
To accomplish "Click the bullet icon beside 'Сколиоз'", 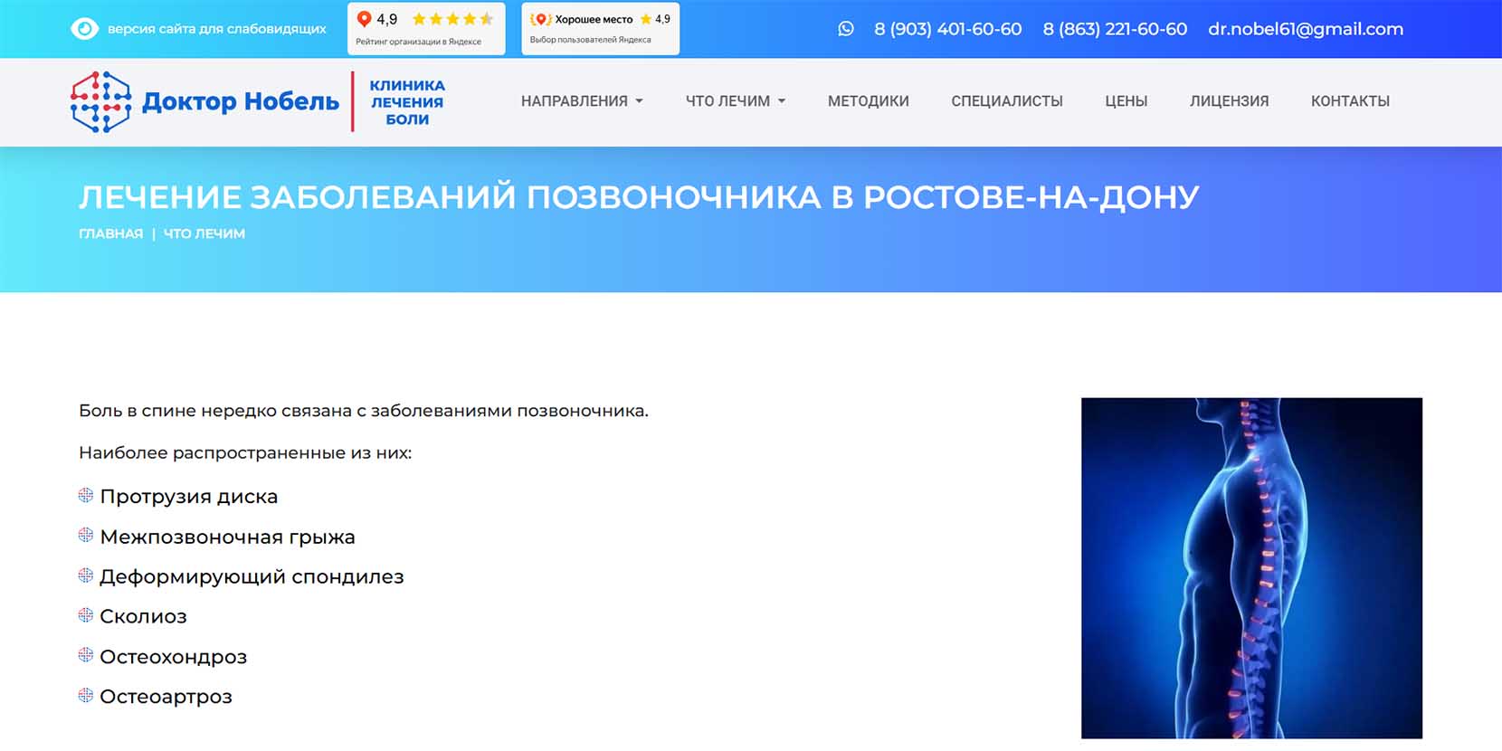I will point(86,616).
